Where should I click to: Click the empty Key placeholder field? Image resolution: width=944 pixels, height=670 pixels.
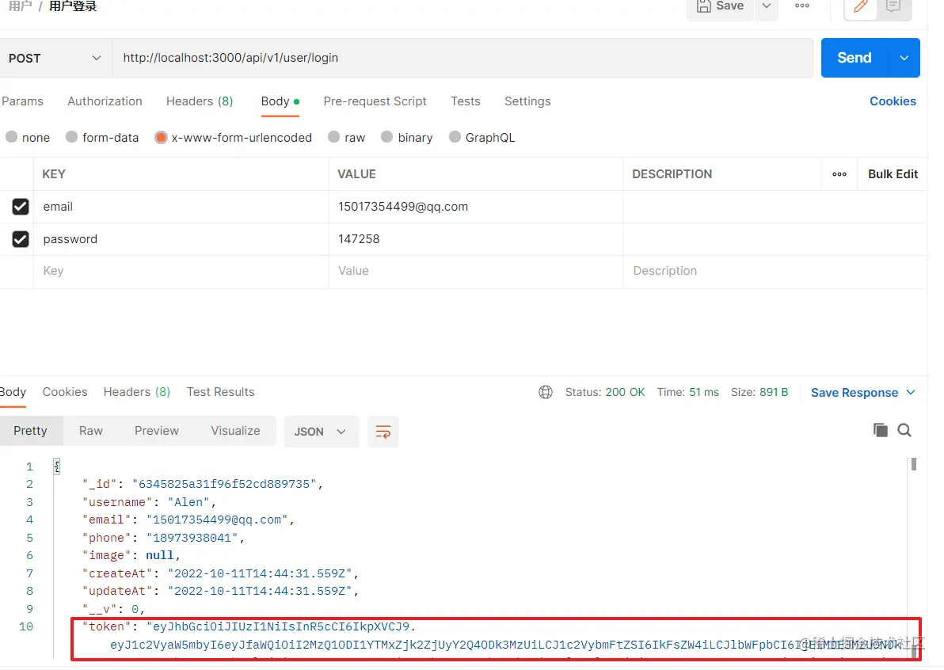181,272
